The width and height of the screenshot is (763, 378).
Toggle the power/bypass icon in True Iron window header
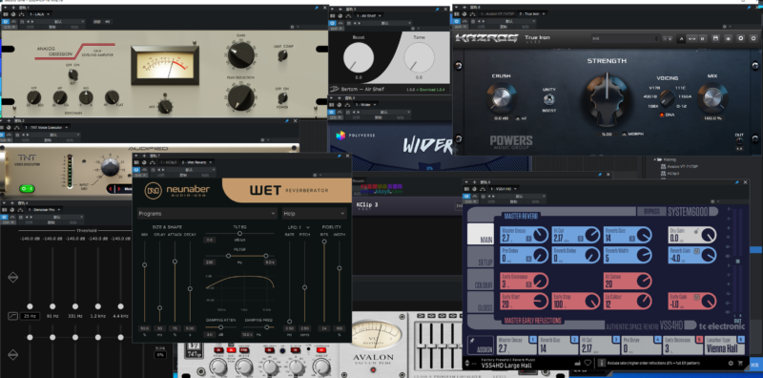pyautogui.click(x=457, y=21)
